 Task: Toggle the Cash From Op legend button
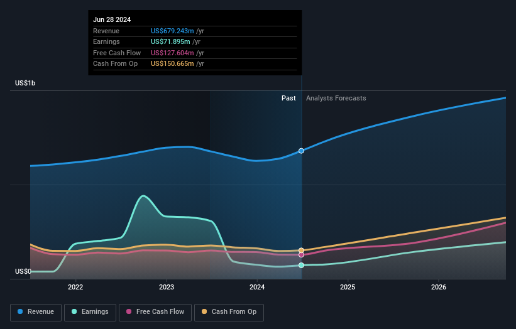(x=229, y=312)
